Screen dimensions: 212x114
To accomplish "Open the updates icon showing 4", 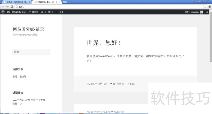I will 43,12.
